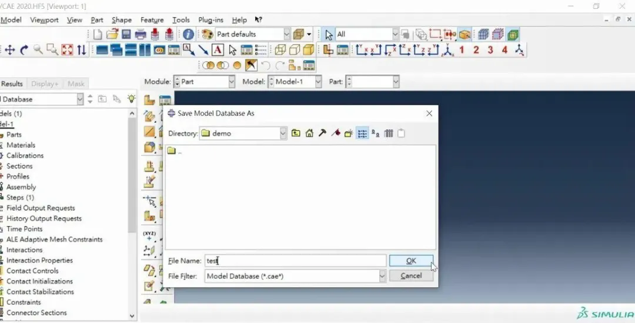This screenshot has width=635, height=323.
Task: Apply the isometric view triad icon
Action: [519, 50]
